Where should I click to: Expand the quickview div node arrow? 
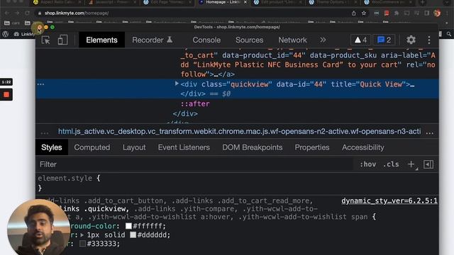pos(177,84)
